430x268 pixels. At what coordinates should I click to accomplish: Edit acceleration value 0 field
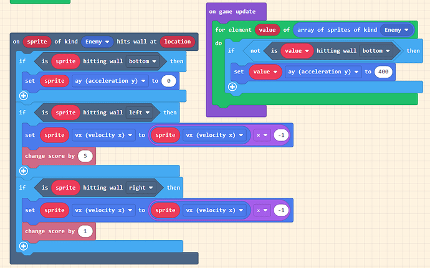click(169, 81)
